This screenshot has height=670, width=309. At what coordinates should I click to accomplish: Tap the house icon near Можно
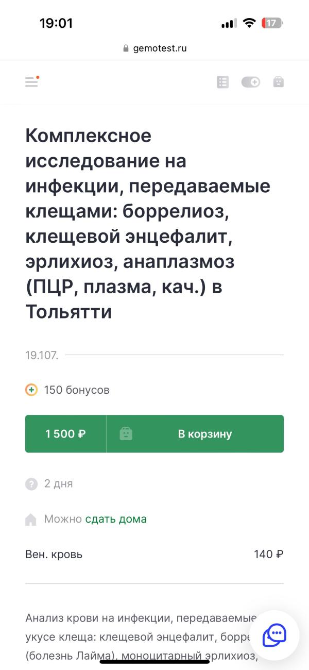tap(31, 520)
